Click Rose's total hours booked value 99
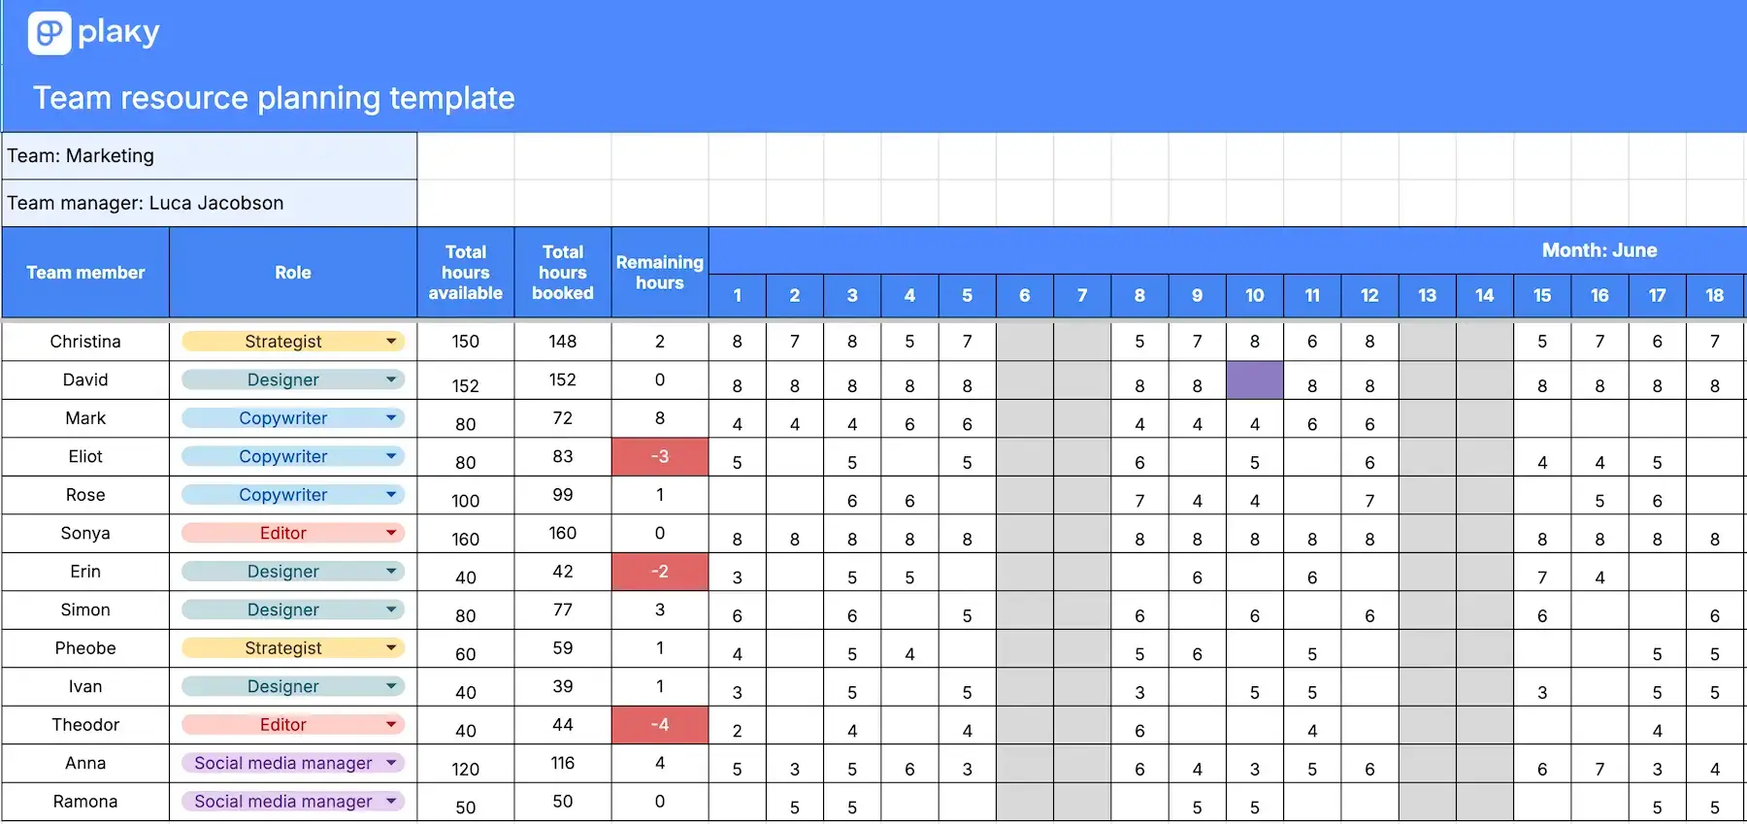The height and width of the screenshot is (824, 1747). pos(563,495)
